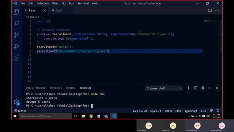The width and height of the screenshot is (234, 132).
Task: Switch to the PROBLEMS panel tab
Action: (x=56, y=88)
